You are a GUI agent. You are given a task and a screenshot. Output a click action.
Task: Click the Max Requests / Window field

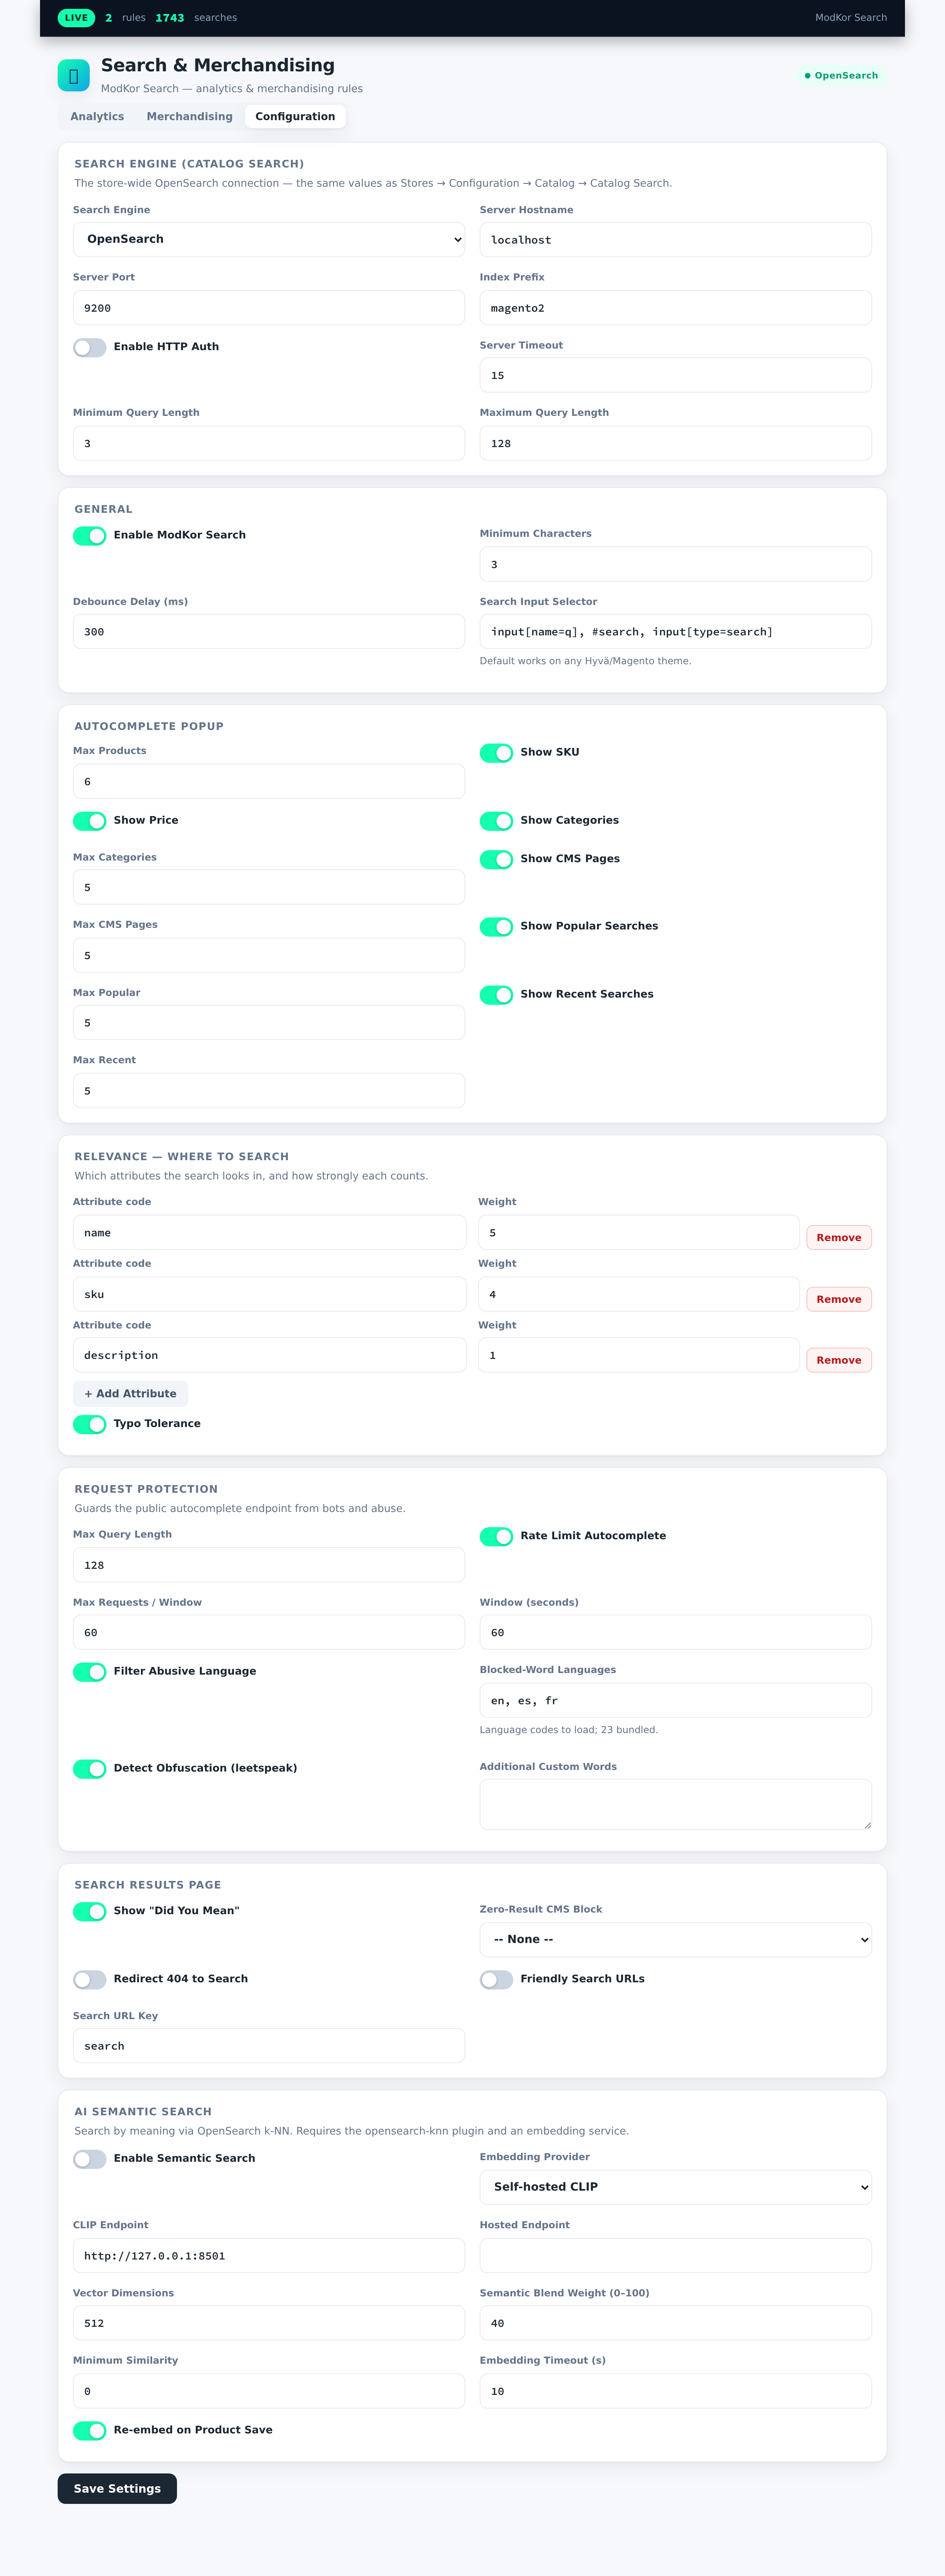point(269,1633)
